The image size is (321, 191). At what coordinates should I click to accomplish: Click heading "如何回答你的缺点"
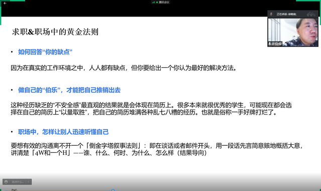tap(45, 52)
